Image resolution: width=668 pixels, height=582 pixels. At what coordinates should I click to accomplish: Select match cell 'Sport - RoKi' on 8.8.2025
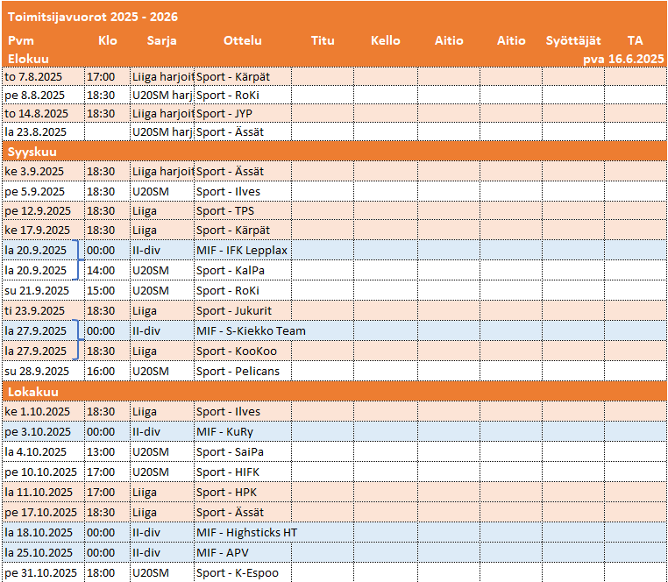coord(243,95)
